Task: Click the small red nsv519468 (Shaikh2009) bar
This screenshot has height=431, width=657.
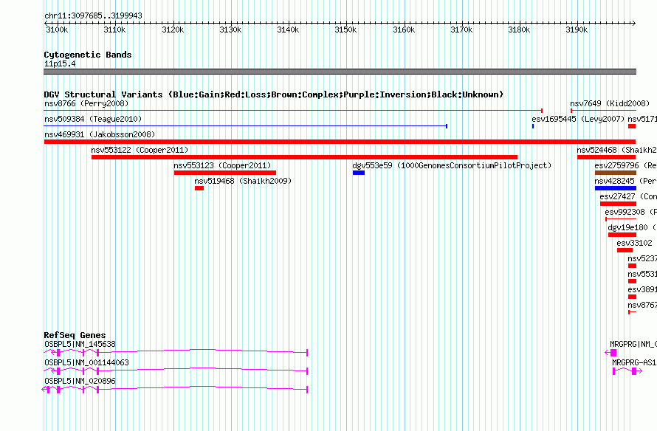Action: coord(199,188)
